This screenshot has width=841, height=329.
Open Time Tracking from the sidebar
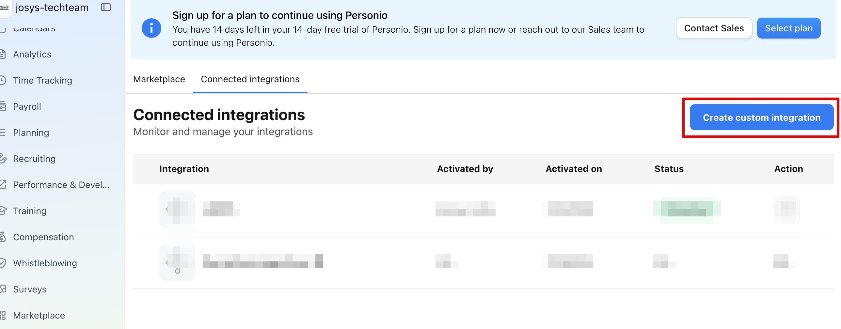click(42, 80)
